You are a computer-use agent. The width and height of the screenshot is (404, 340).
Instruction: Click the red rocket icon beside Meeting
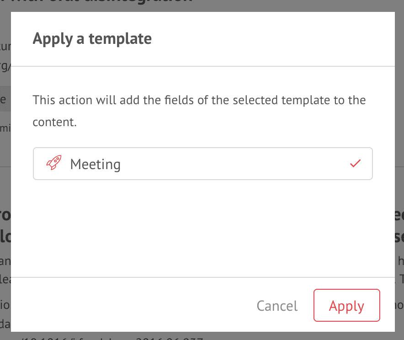(x=54, y=163)
